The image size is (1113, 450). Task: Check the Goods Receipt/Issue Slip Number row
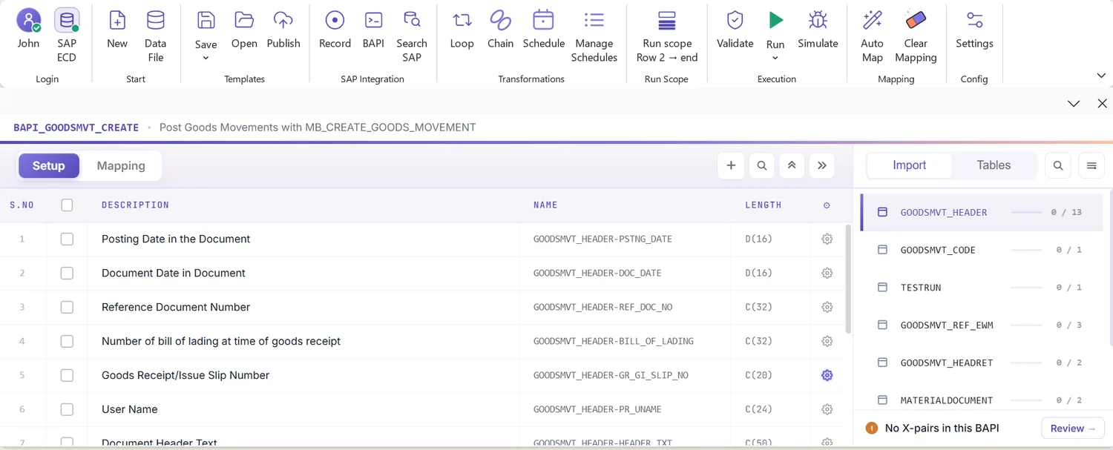pos(67,375)
